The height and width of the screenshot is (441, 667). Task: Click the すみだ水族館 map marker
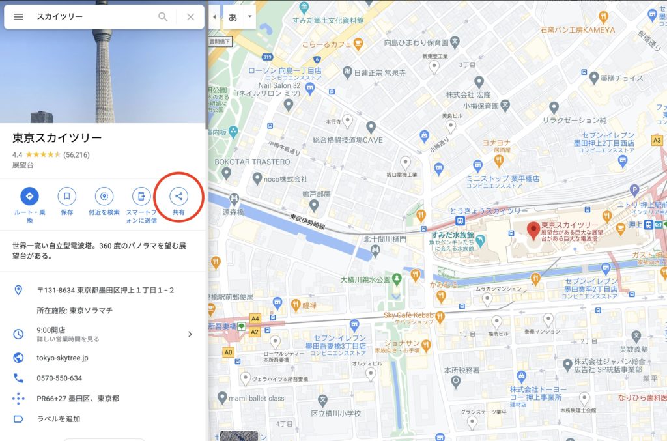pyautogui.click(x=480, y=241)
